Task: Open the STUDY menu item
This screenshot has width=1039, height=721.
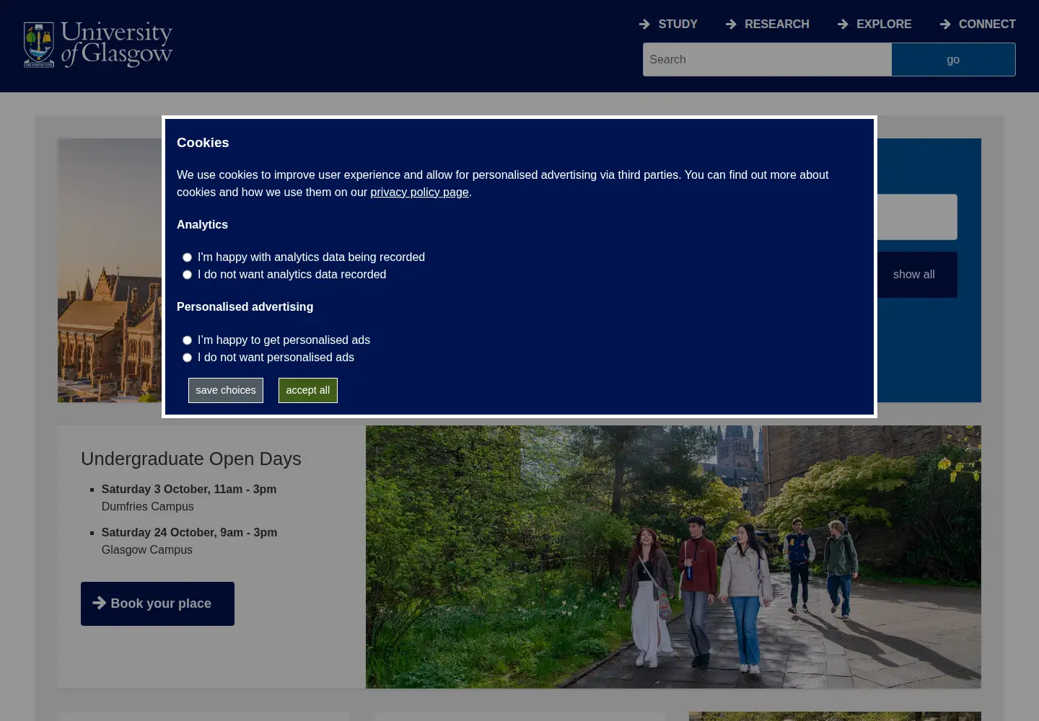Action: tap(678, 25)
